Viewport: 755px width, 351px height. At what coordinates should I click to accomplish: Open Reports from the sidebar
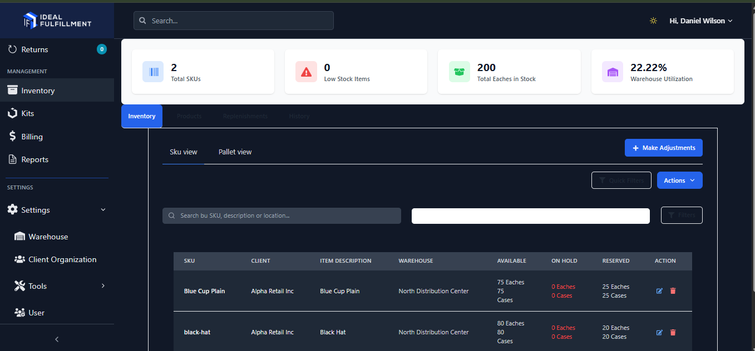click(x=57, y=159)
